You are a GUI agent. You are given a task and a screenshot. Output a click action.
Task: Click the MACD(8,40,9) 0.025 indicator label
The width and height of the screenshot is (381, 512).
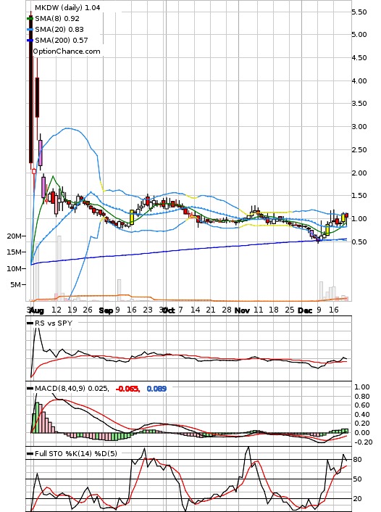(x=72, y=389)
